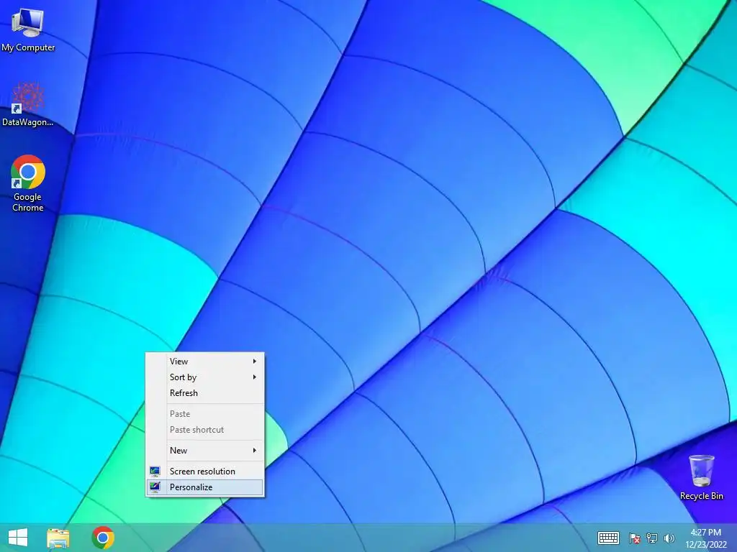This screenshot has height=552, width=737.
Task: Open the clock showing 4:27 PM
Action: [705, 533]
